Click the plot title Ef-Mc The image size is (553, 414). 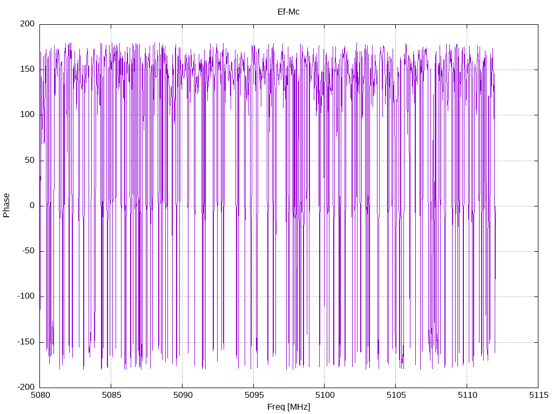[288, 12]
